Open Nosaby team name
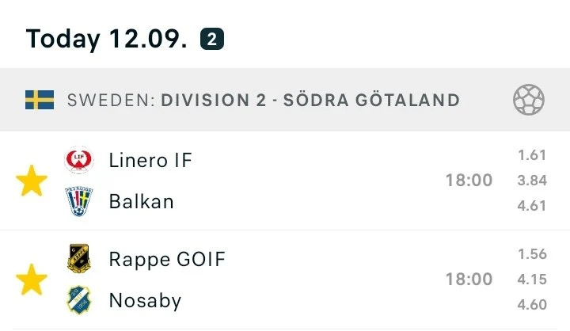Screen dimensions: 570x331 pyautogui.click(x=145, y=300)
